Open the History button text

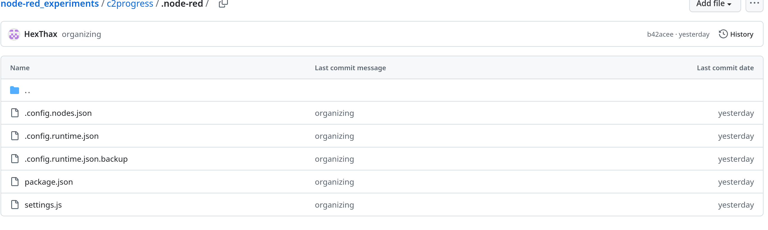[x=741, y=34]
